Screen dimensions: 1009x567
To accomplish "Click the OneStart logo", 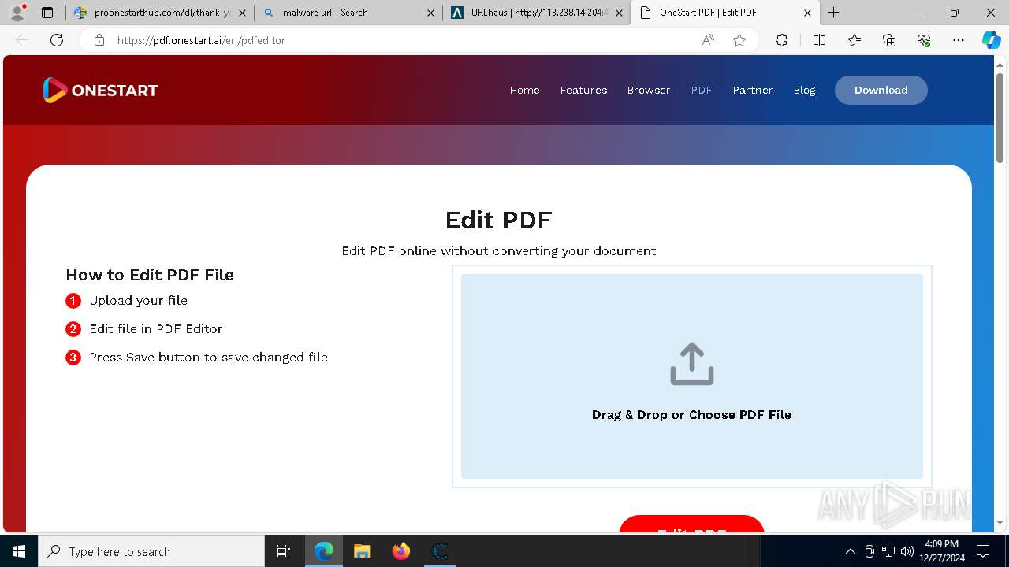I will point(100,90).
